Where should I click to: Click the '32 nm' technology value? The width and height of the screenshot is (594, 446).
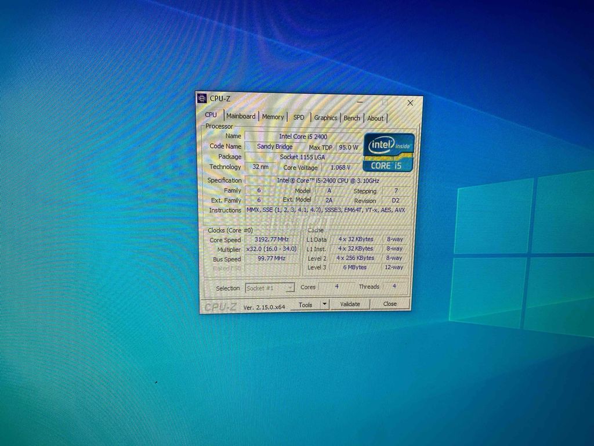click(260, 167)
